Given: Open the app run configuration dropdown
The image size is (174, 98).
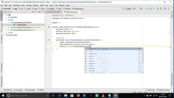Looking at the screenshot, I should (x=129, y=8).
